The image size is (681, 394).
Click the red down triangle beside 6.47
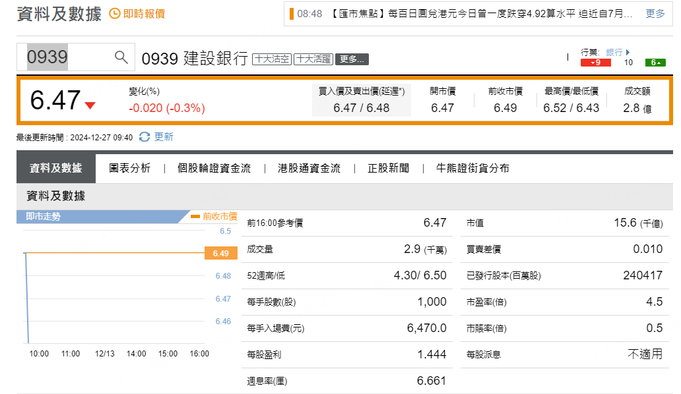click(x=90, y=105)
